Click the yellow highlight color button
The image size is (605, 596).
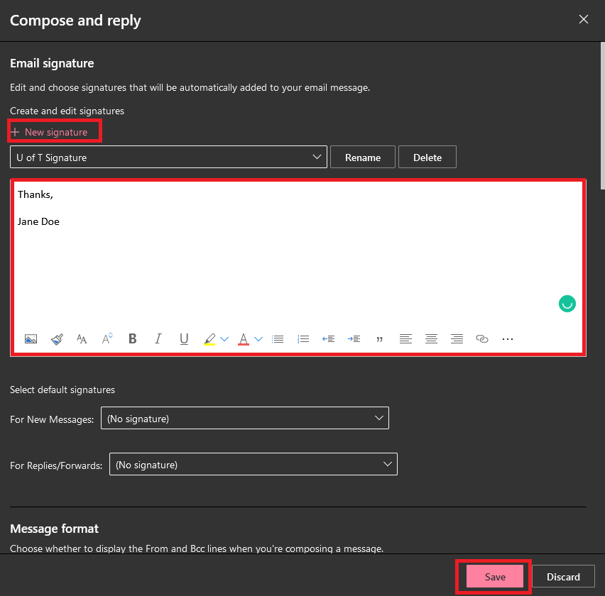209,339
